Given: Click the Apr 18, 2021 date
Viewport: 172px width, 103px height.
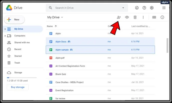Looking at the screenshot, I should pos(137,99).
